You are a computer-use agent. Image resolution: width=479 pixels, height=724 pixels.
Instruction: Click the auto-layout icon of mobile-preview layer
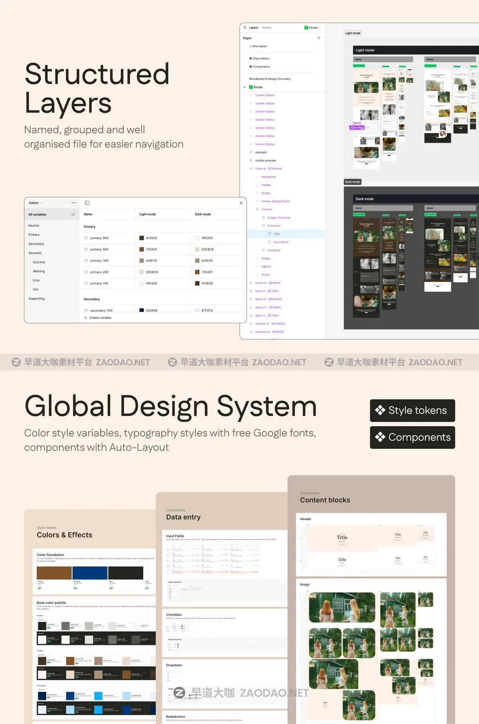251,160
